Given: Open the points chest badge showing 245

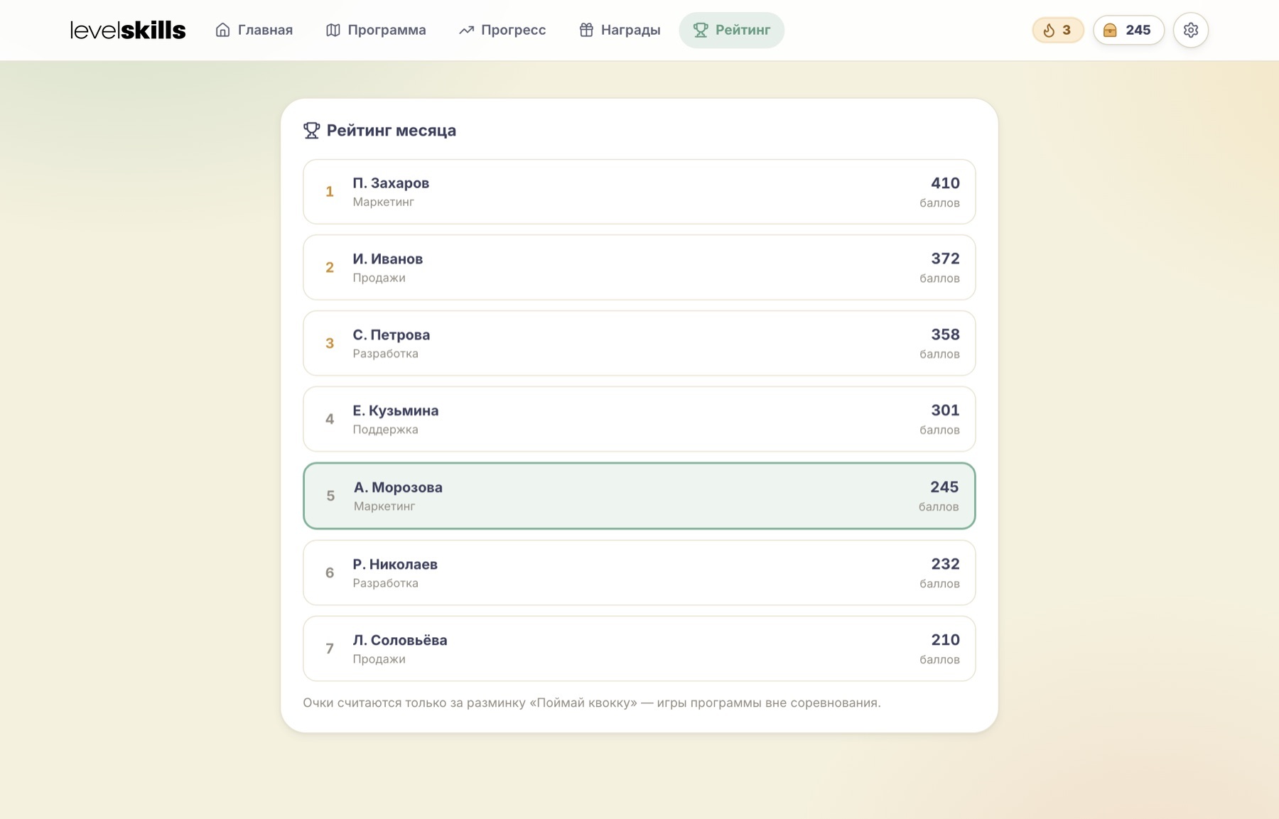Looking at the screenshot, I should point(1128,30).
